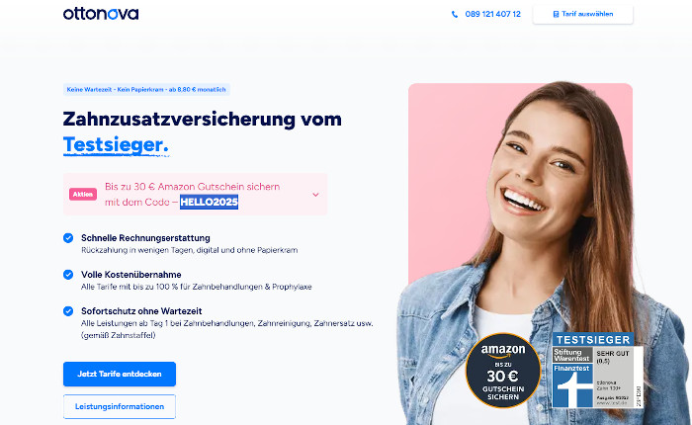Expand the Amazon Gutschein promo chevron
The height and width of the screenshot is (425, 692).
(x=315, y=195)
